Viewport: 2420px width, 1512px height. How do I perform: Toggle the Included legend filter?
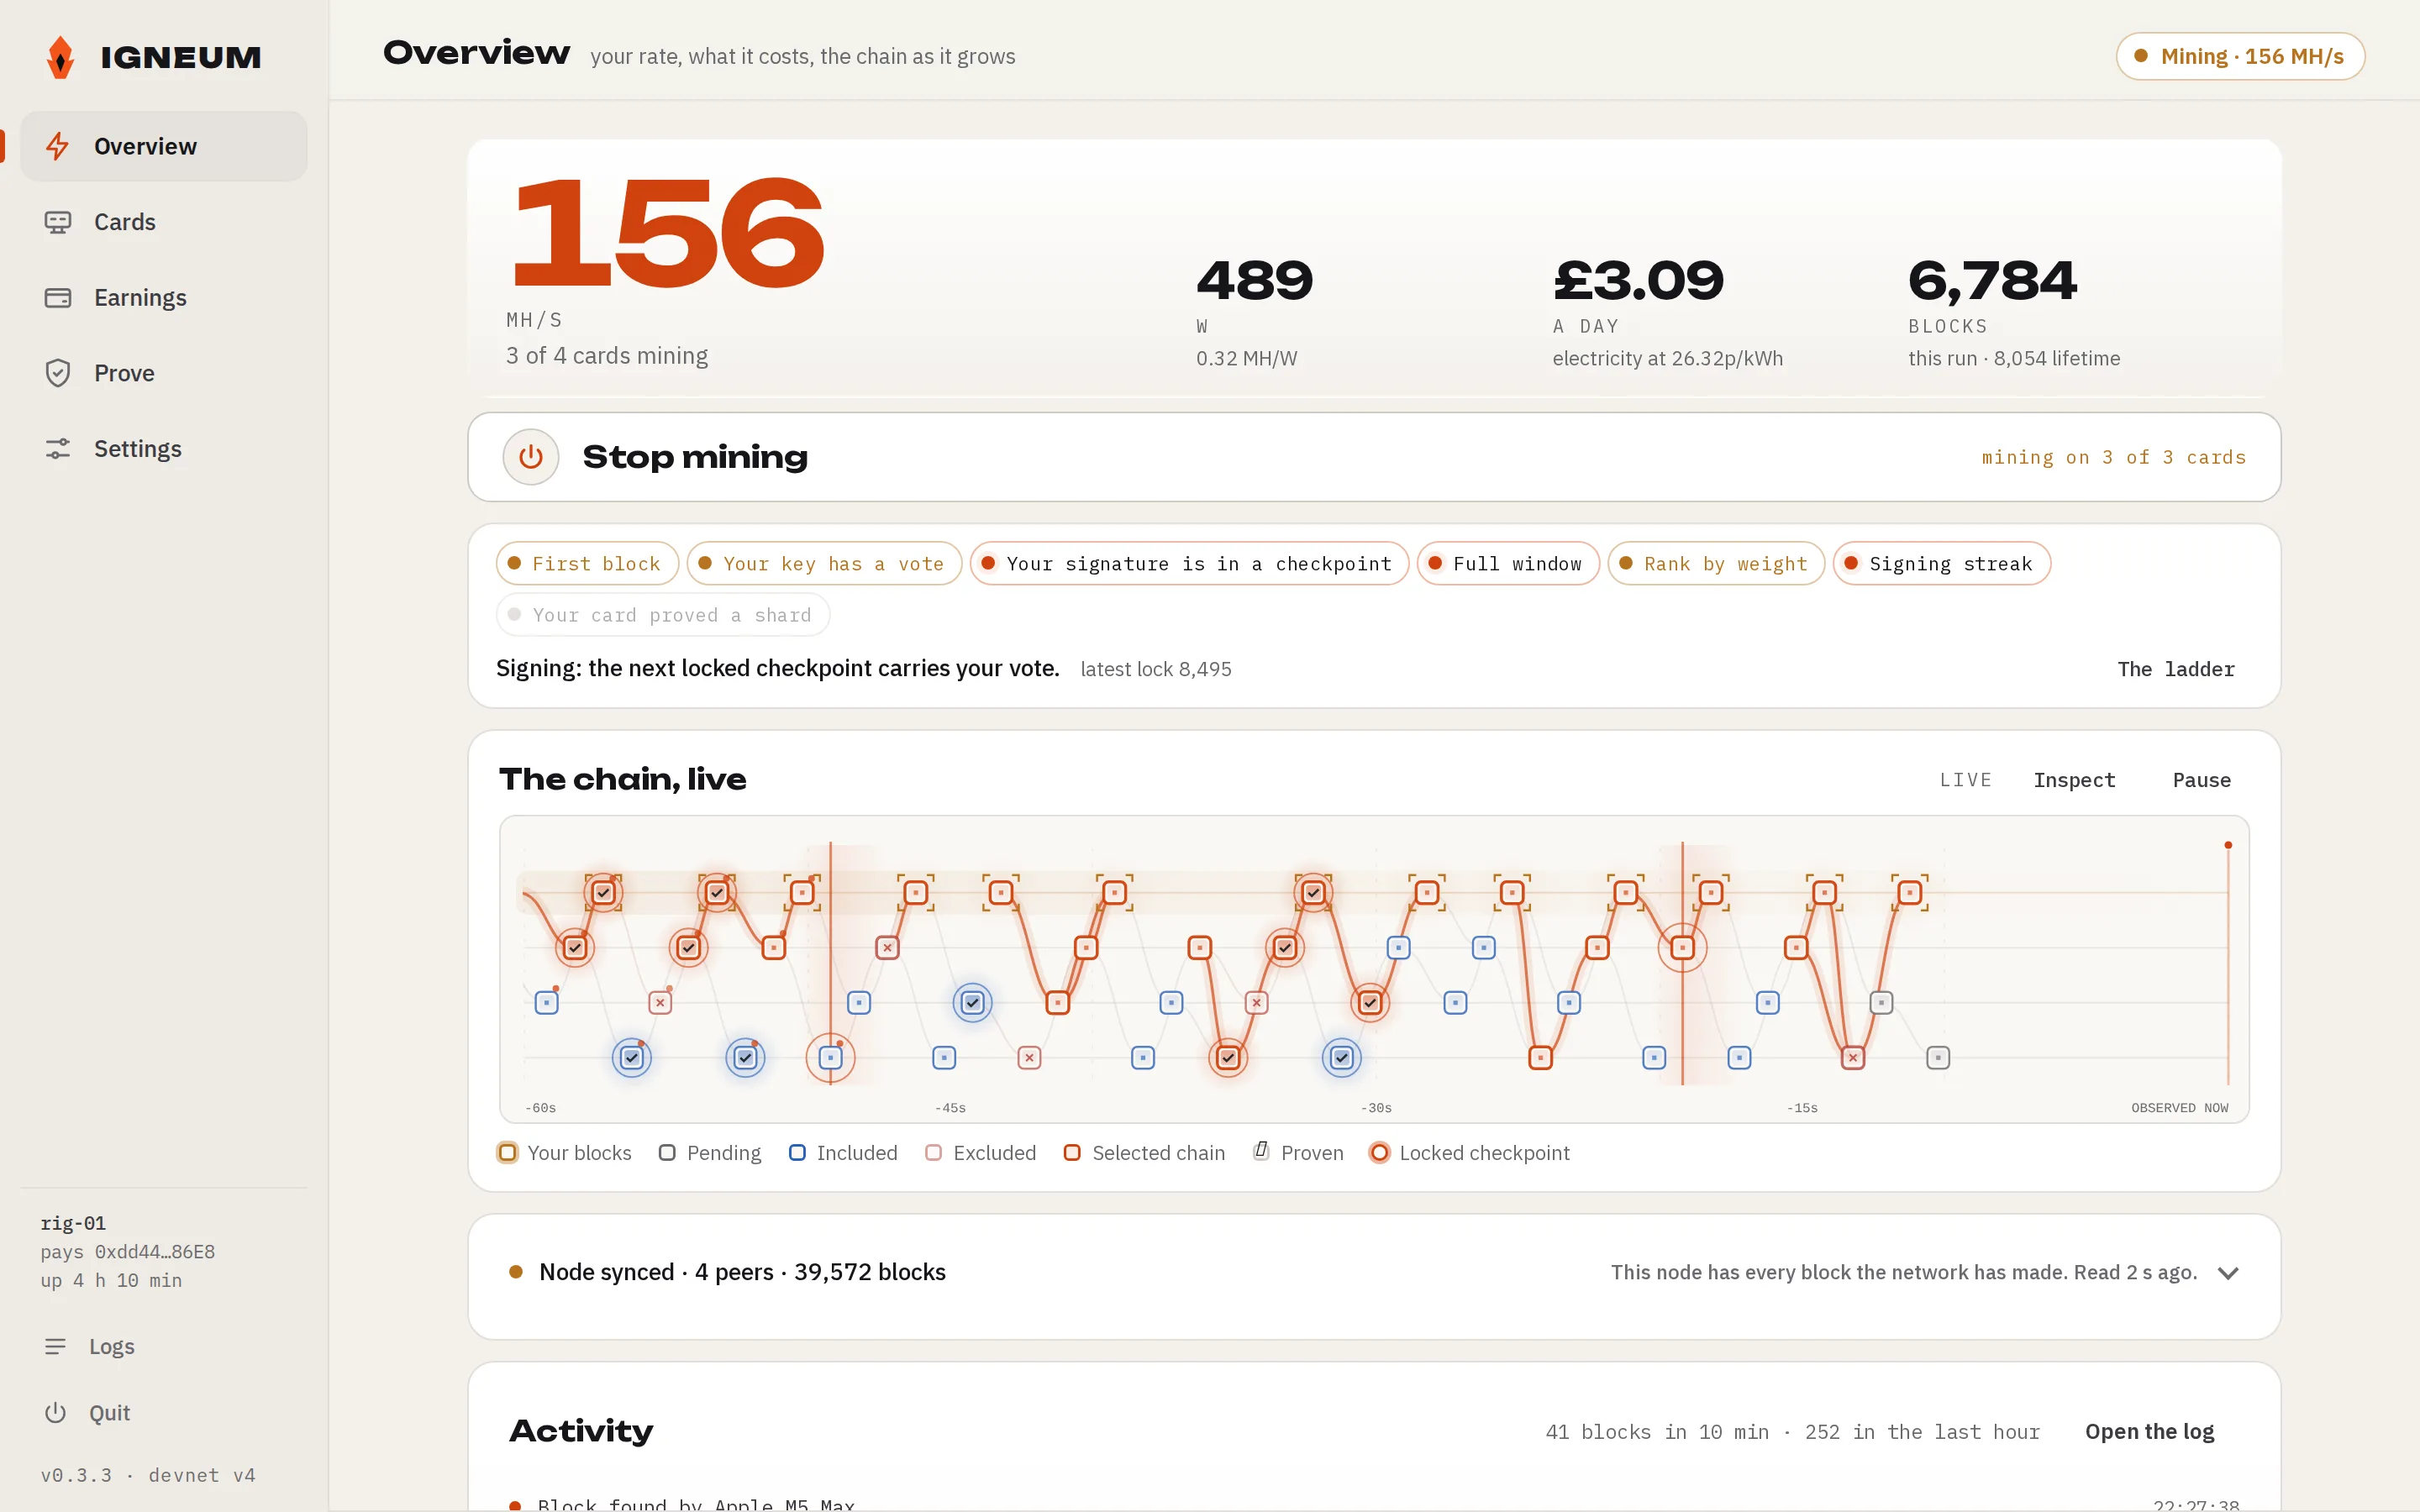tap(843, 1153)
